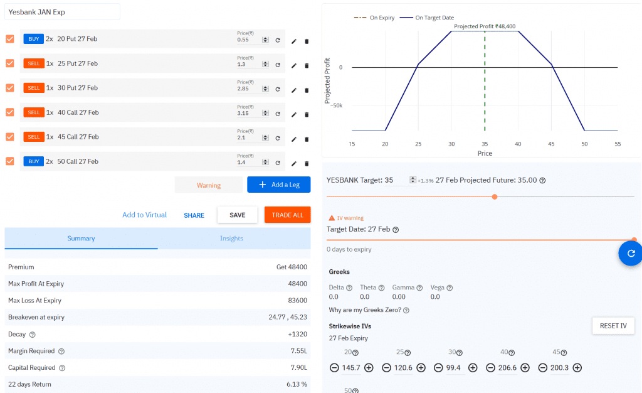The width and height of the screenshot is (642, 393).
Task: Open help for Capital Required
Action: (x=62, y=368)
